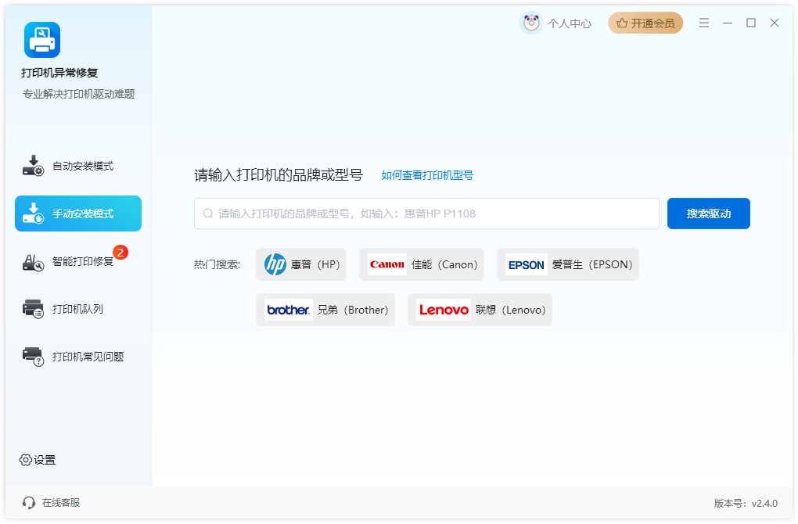Select 爱普生 (EPSON) hot search brand
Image resolution: width=798 pixels, height=524 pixels.
coord(568,264)
